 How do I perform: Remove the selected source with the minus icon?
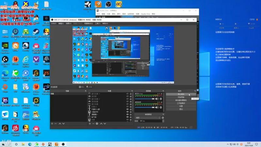(93, 124)
